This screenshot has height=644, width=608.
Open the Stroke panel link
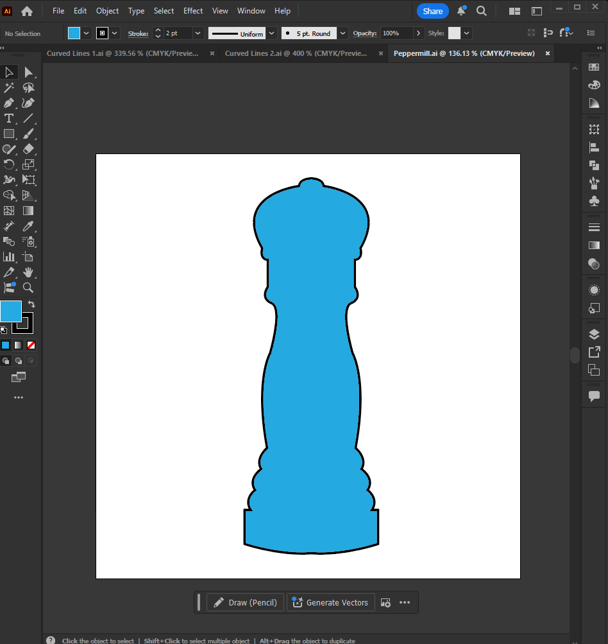coord(138,33)
